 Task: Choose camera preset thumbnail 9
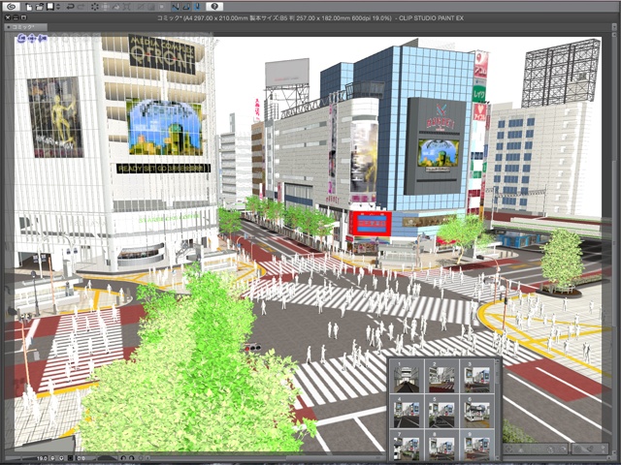tap(476, 446)
